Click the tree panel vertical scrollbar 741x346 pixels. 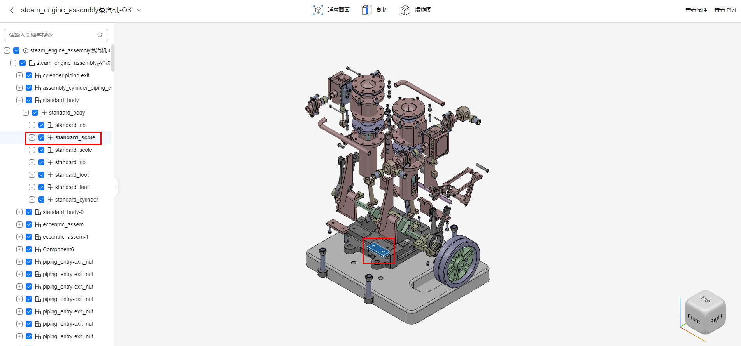click(x=113, y=58)
